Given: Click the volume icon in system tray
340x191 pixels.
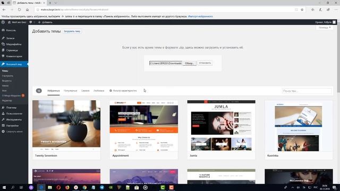Looking at the screenshot, I should pyautogui.click(x=299, y=187).
